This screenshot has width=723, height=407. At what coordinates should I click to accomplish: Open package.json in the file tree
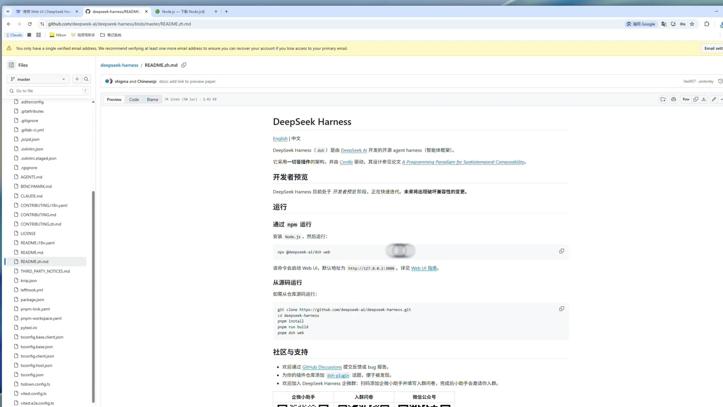pyautogui.click(x=32, y=300)
